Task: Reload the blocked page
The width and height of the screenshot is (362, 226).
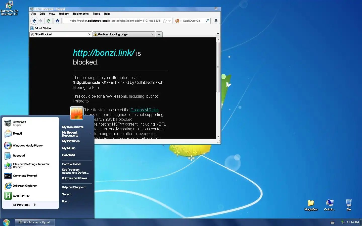Action: (49, 21)
